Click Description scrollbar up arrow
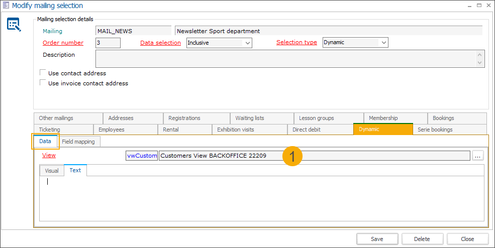495x248 pixels. [x=479, y=55]
